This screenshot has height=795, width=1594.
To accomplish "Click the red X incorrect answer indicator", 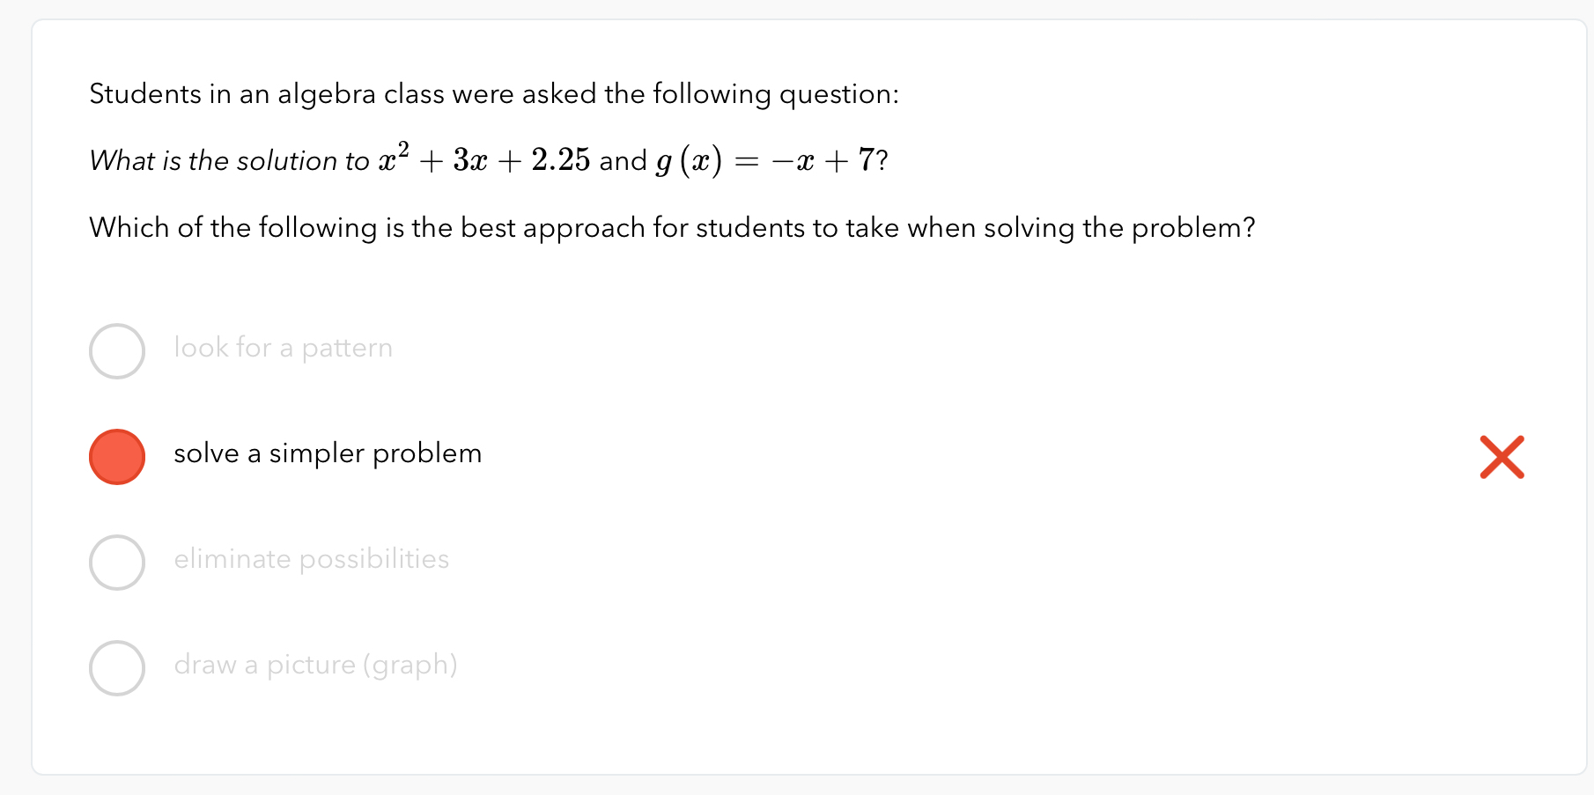I will pos(1502,456).
